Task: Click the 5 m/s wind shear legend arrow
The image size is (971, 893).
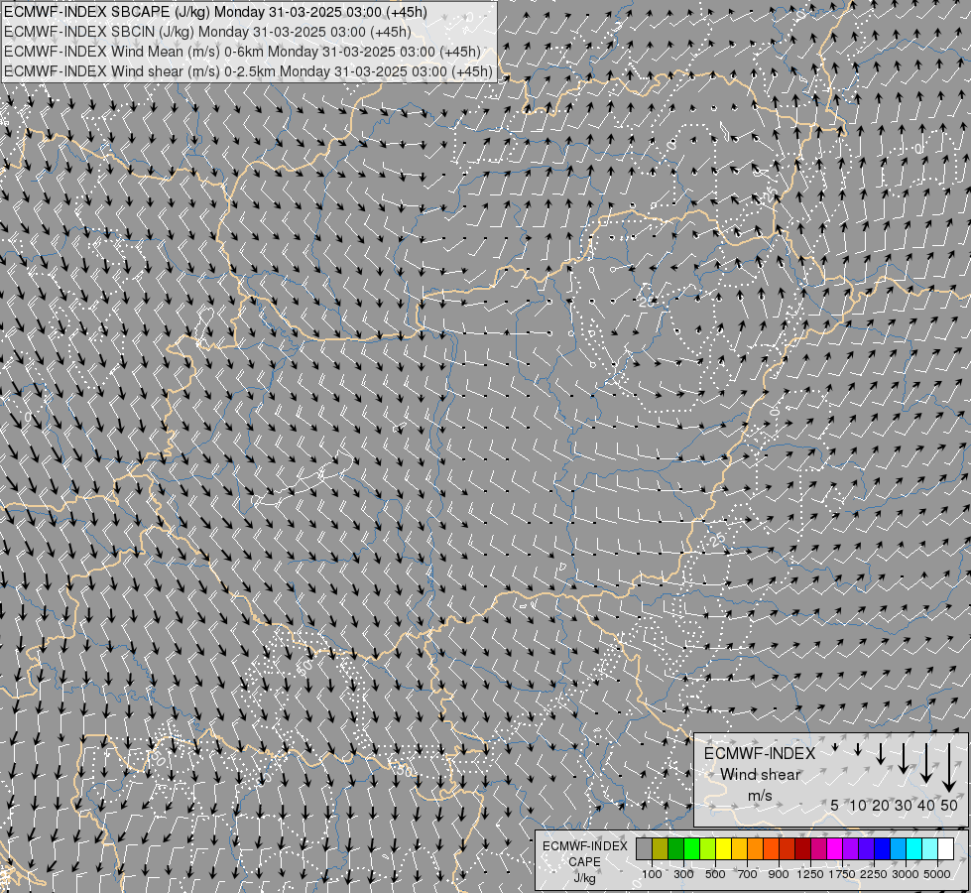Action: point(835,747)
